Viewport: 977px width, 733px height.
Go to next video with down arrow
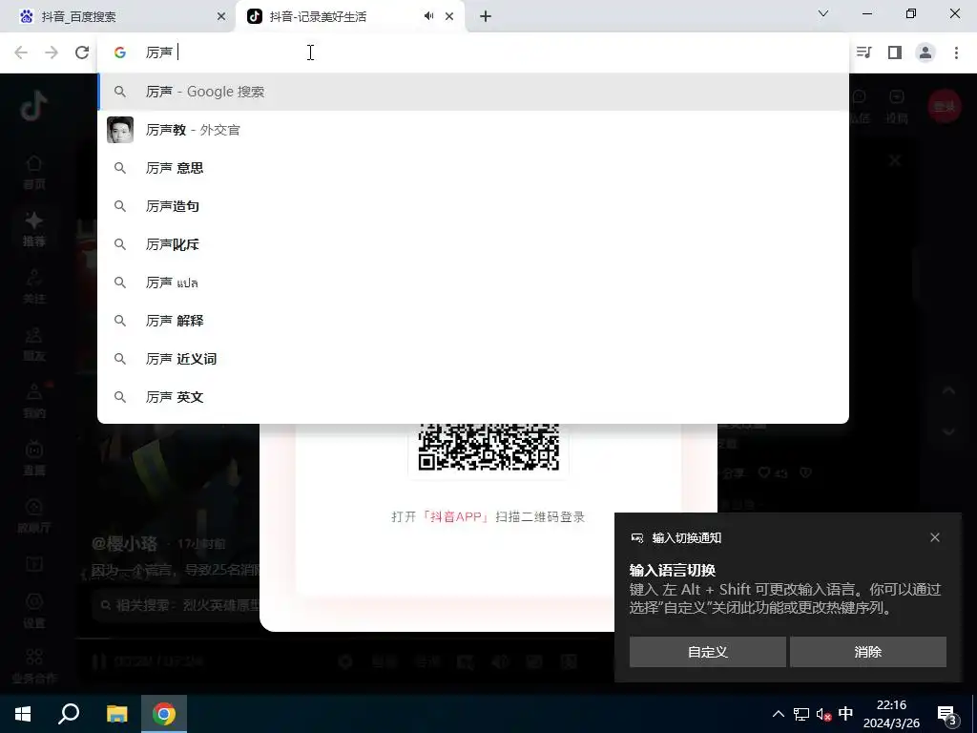pos(948,431)
